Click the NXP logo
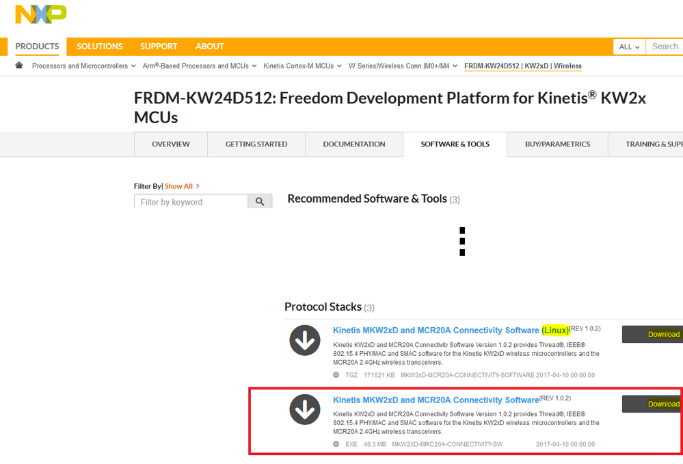Image resolution: width=683 pixels, height=464 pixels. (x=41, y=14)
